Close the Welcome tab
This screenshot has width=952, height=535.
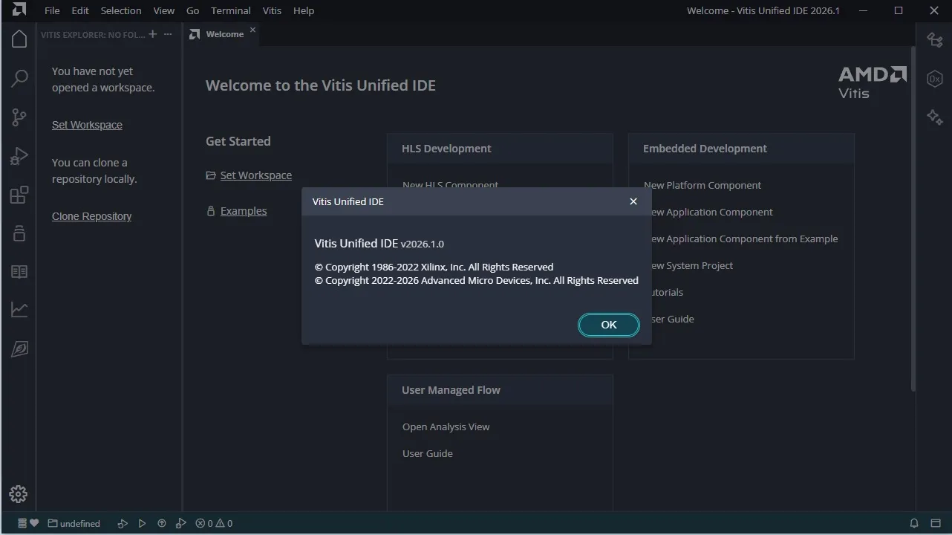click(x=252, y=30)
